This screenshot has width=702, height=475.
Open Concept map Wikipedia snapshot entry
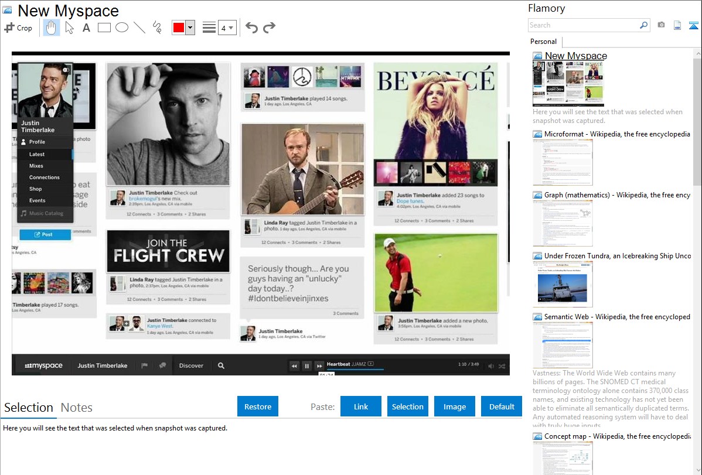click(x=617, y=436)
